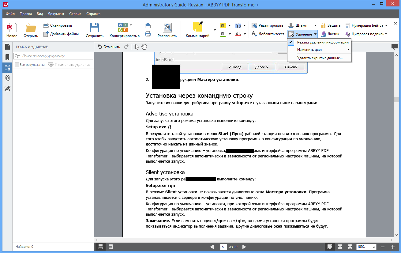The image size is (401, 253).
Task: Show the comments pane with the speech-bubble icon
Action: (395, 47)
